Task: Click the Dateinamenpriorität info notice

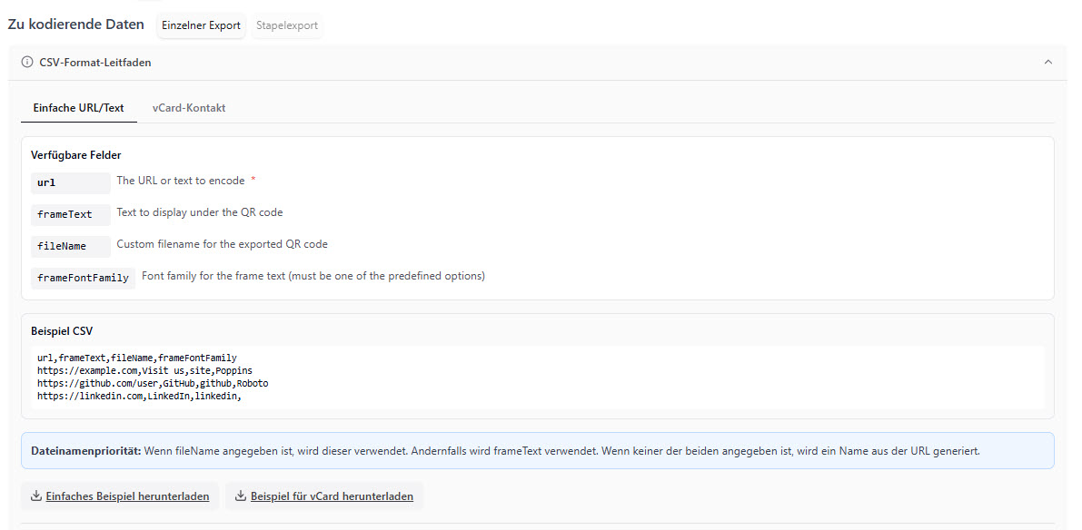Action: point(537,450)
